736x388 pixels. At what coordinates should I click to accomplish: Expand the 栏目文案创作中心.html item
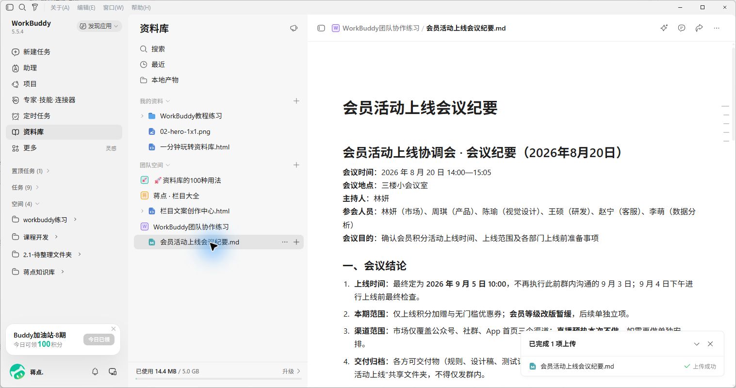(142, 211)
